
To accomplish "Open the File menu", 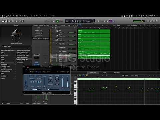I will [14, 16].
